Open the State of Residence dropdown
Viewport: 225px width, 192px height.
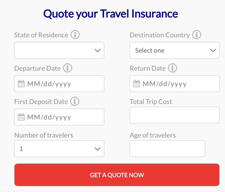click(x=59, y=50)
